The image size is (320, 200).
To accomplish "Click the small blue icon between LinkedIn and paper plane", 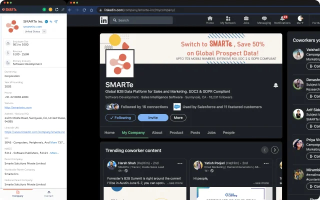I will (x=51, y=21).
